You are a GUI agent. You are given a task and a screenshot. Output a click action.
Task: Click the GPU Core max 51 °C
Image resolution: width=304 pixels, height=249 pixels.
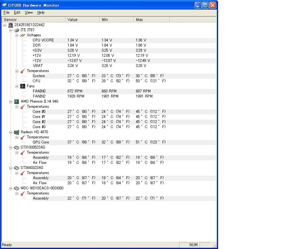(x=151, y=142)
